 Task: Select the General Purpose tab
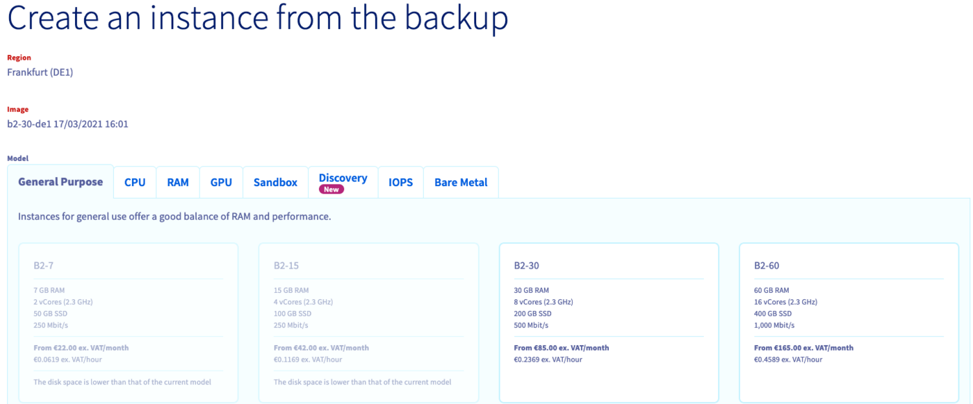[60, 181]
